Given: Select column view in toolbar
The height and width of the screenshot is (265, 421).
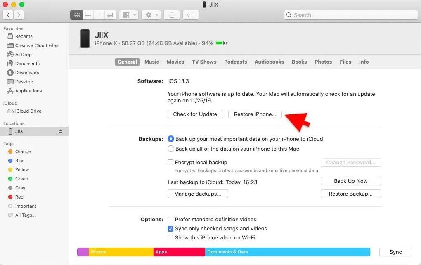Looking at the screenshot, I should pos(99,15).
